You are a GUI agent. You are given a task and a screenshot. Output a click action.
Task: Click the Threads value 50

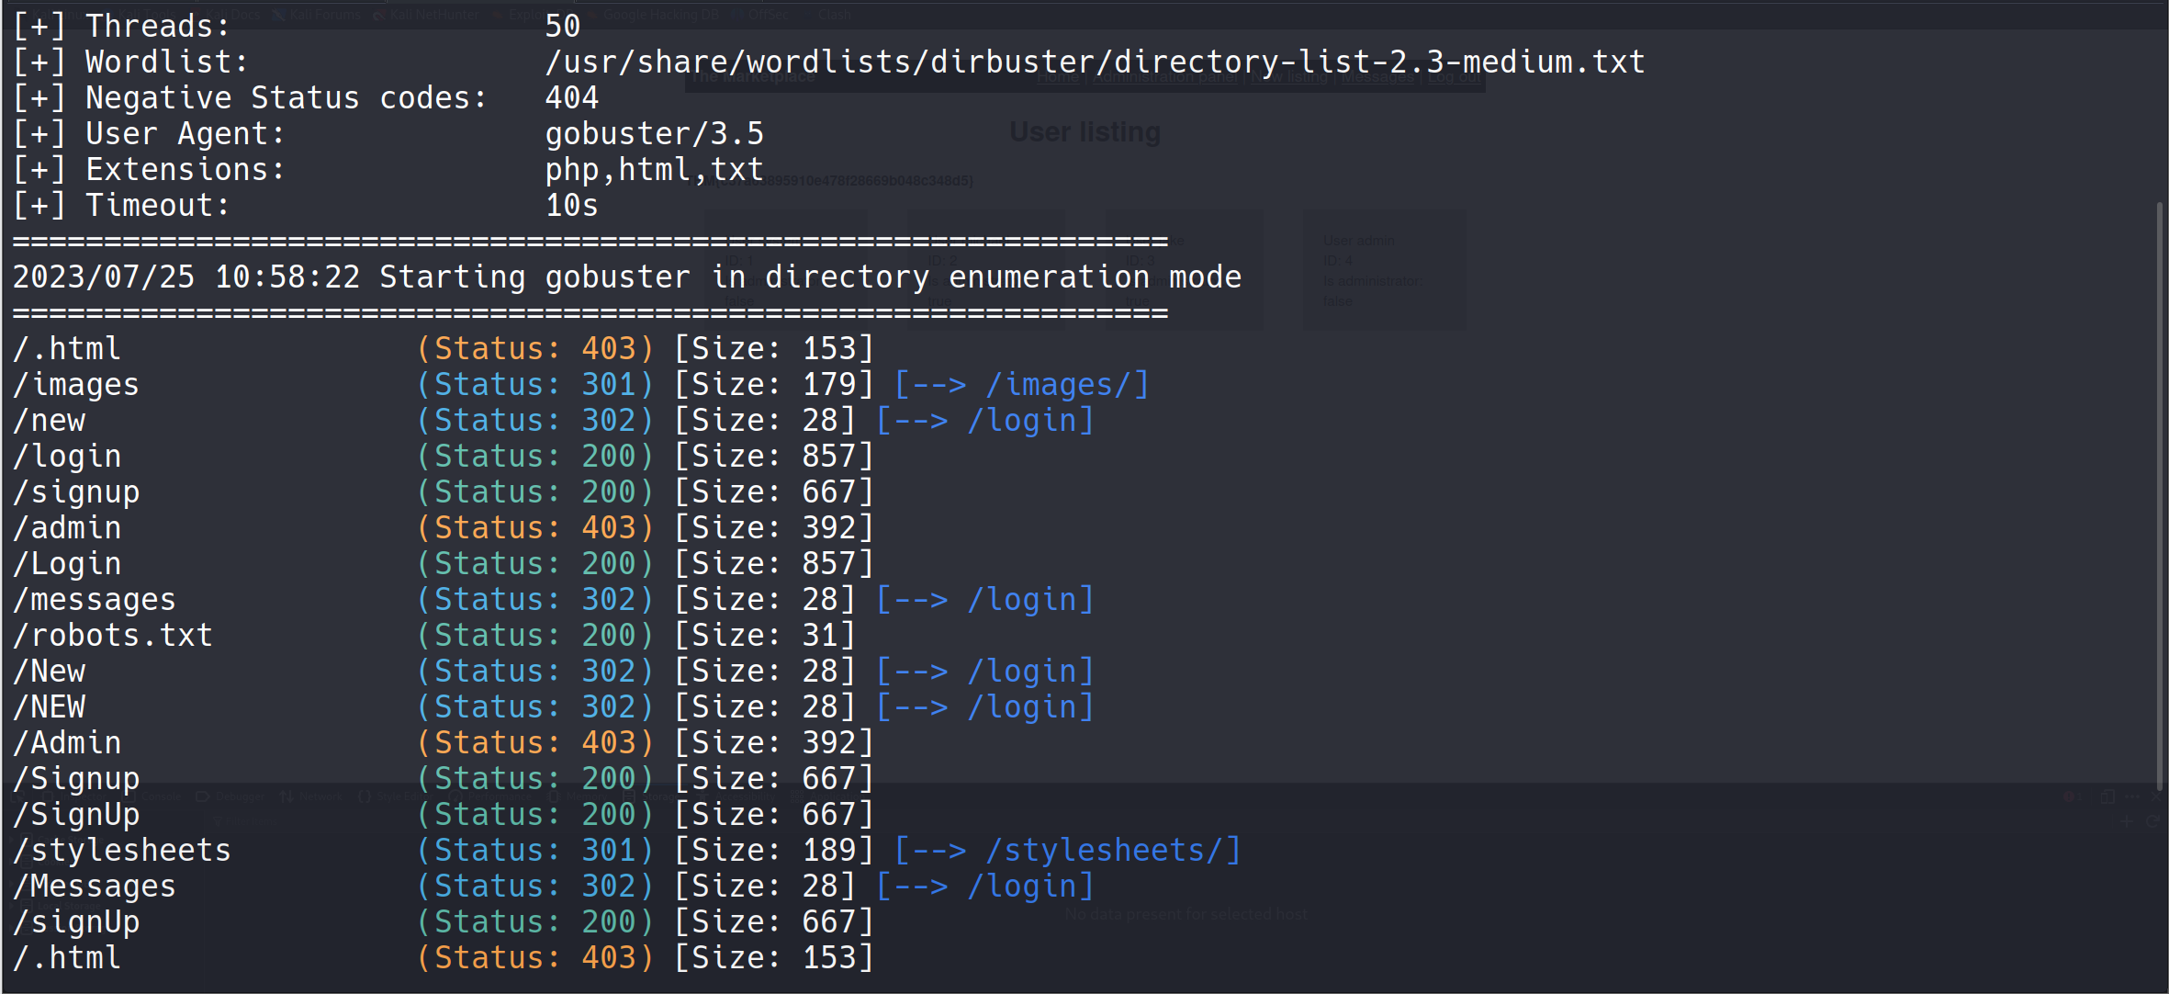click(562, 27)
